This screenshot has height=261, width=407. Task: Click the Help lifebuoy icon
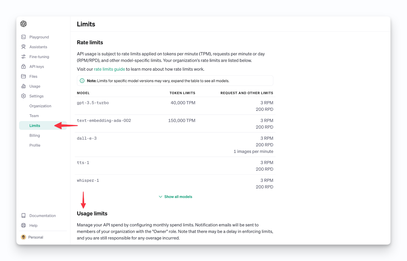23,225
